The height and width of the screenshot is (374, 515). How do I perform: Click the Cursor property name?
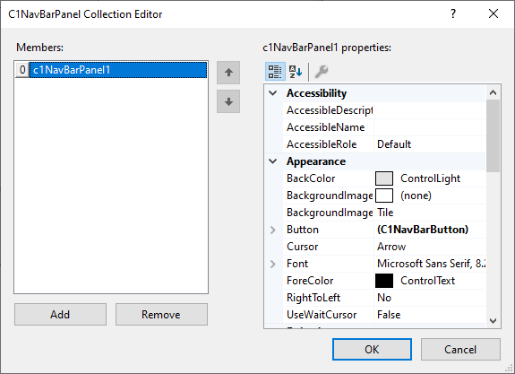(302, 247)
